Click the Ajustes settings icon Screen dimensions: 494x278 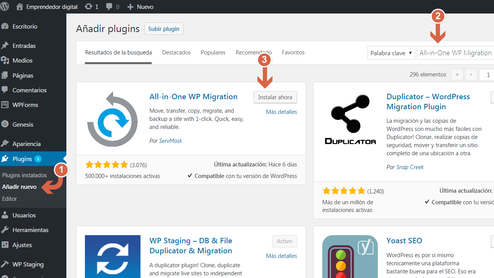point(5,245)
